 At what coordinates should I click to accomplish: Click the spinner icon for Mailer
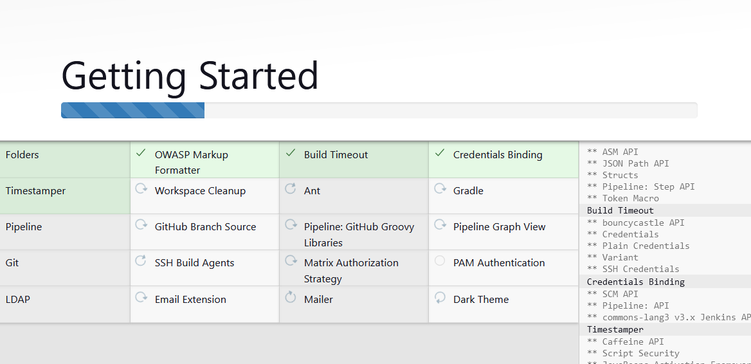coord(290,297)
